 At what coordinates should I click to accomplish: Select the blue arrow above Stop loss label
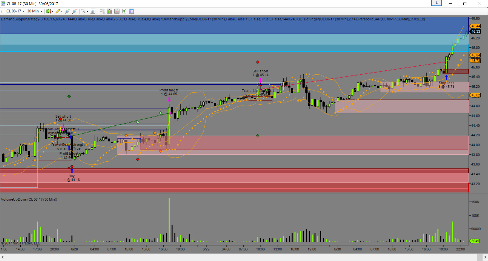coord(446,77)
